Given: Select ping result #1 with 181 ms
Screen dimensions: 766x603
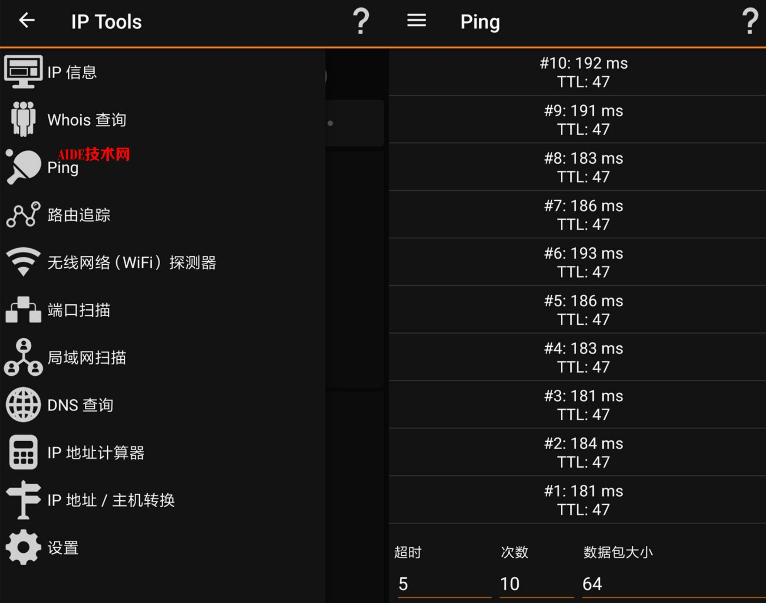Looking at the screenshot, I should (583, 500).
